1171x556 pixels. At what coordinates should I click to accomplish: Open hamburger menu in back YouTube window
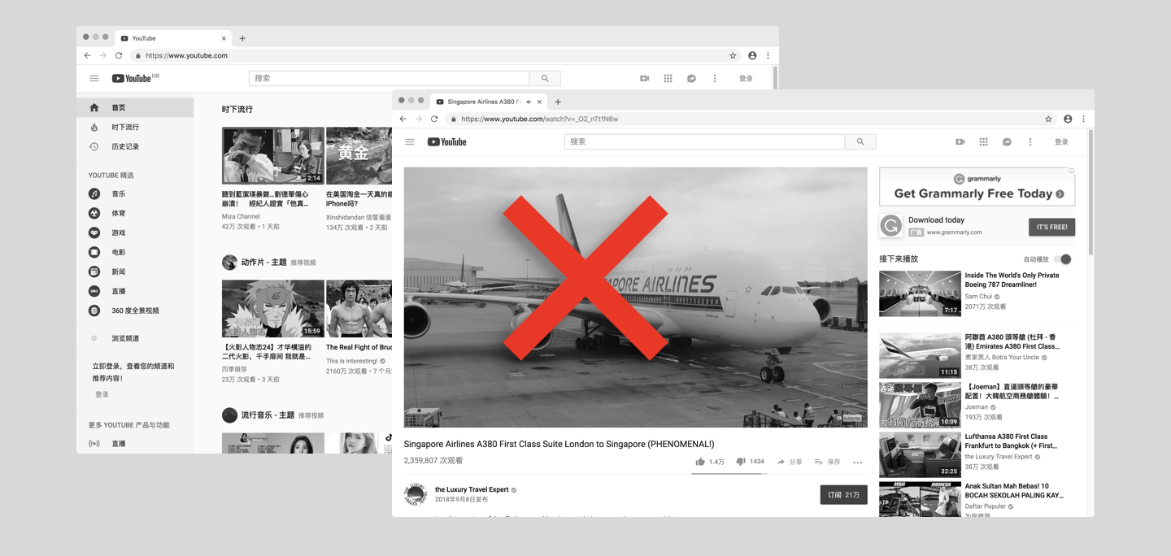[x=94, y=78]
